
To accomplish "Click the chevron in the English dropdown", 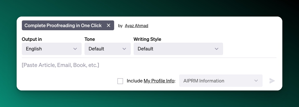I will 75,49.
